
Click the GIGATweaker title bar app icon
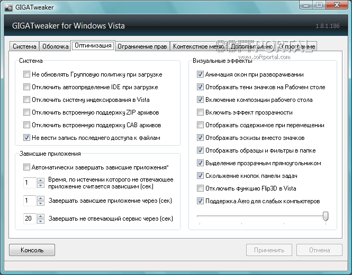tap(8, 7)
